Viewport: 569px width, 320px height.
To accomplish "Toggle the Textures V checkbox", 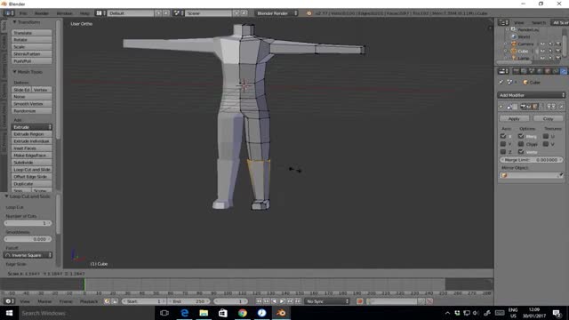I will click(546, 144).
